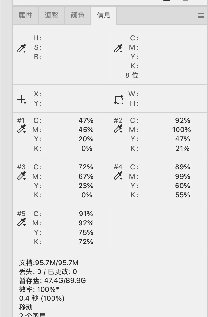The width and height of the screenshot is (208, 317).
Task: Click color sampler #5 eyedropper icon
Action: click(22, 222)
